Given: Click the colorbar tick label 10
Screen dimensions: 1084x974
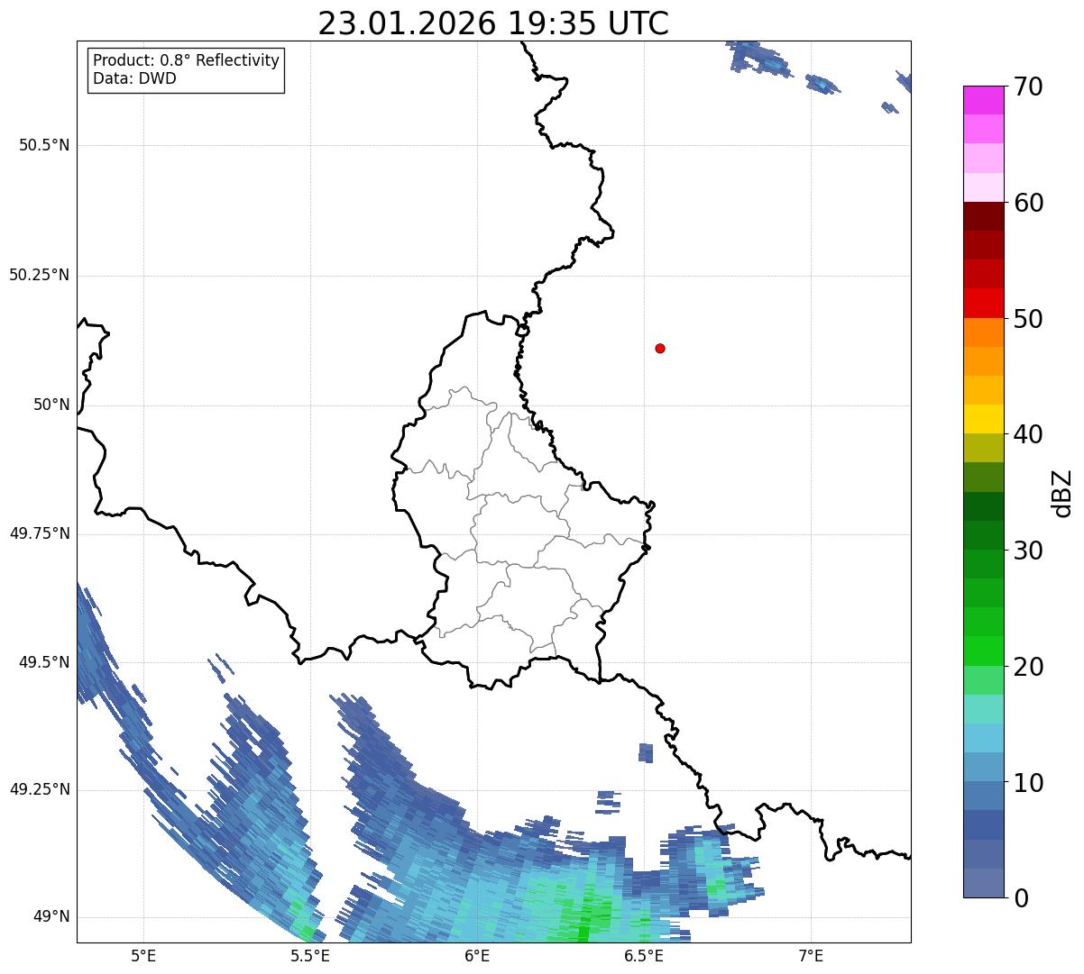Looking at the screenshot, I should 1028,783.
